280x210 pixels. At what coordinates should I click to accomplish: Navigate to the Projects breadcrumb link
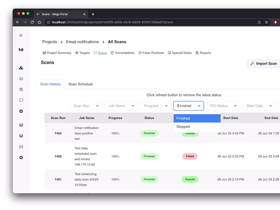[x=49, y=42]
